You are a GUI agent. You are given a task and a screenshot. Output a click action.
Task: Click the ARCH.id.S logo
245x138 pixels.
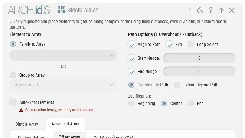[x=29, y=10]
